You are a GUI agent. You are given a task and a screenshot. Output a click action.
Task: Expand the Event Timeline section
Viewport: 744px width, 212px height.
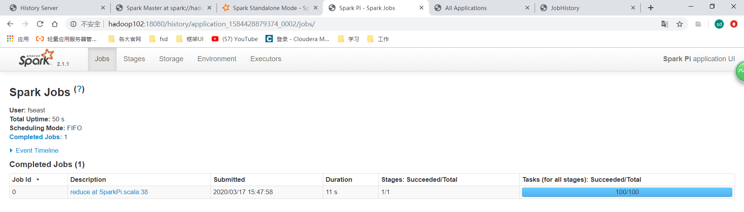coord(34,150)
